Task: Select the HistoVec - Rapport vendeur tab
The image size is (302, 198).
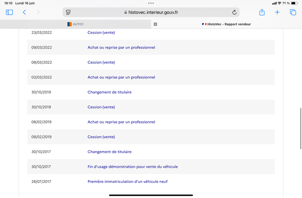Action: tap(226, 24)
